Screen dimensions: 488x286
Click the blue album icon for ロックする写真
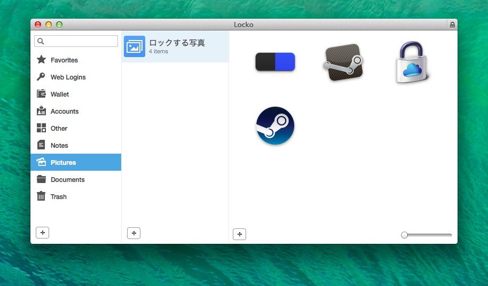pos(135,46)
